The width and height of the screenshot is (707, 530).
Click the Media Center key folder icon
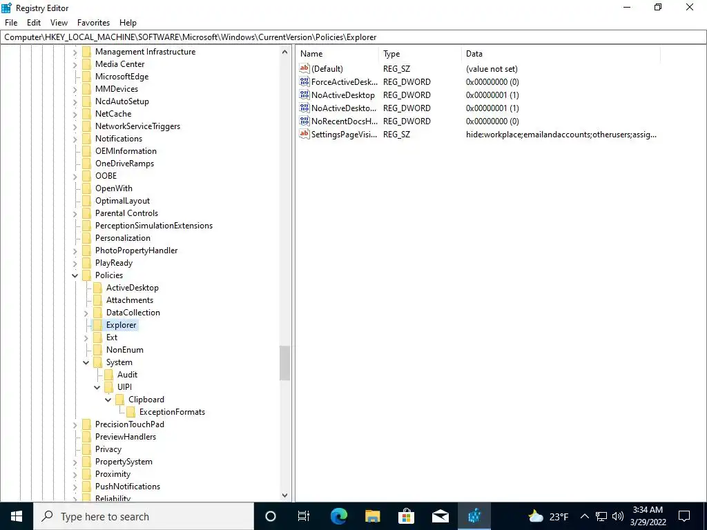86,64
